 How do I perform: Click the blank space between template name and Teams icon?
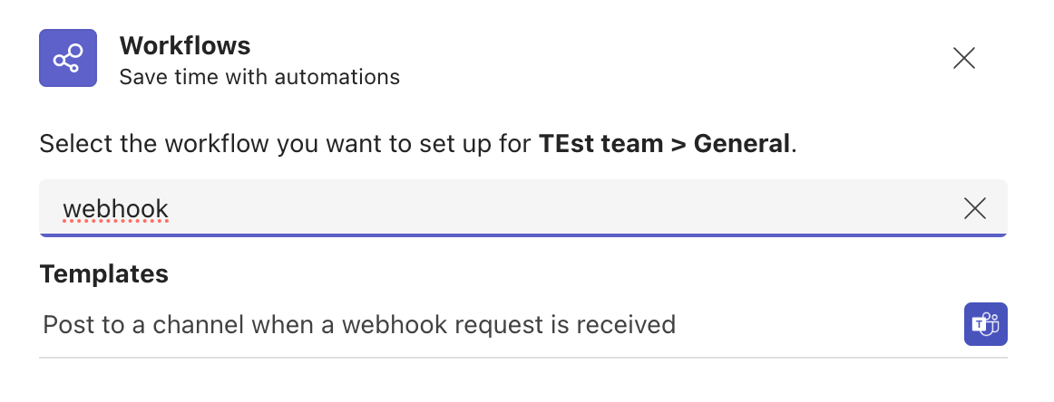point(816,324)
